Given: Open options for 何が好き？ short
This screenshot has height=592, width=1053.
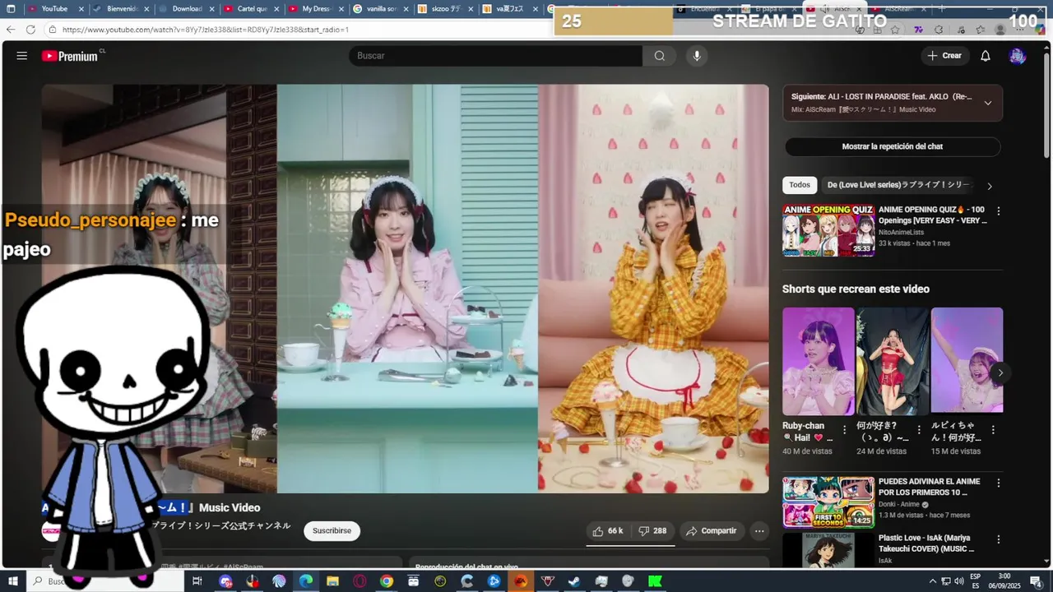Looking at the screenshot, I should 919,429.
